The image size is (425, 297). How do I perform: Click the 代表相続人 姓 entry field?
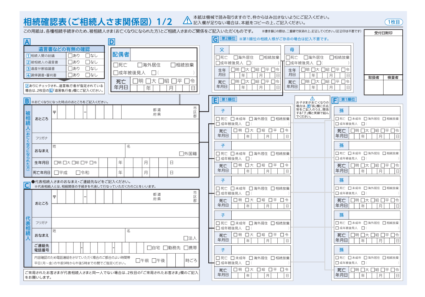pyautogui.click(x=88, y=235)
